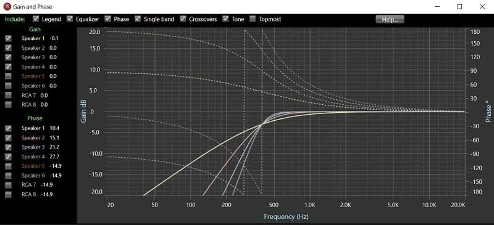Viewport: 494px width, 225px height.
Task: Enable the Topmost checkbox
Action: click(x=253, y=19)
